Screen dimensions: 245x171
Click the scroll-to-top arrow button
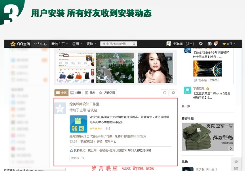[x=236, y=161]
